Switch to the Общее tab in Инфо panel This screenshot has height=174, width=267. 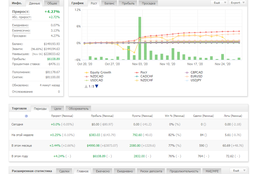[52, 3]
